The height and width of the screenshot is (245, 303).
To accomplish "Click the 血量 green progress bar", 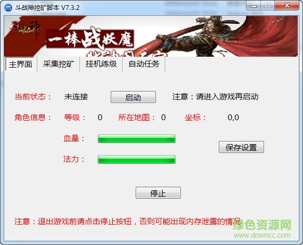I will pos(137,139).
